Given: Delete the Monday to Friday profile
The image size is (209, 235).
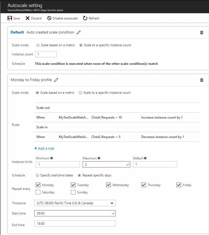Looking at the screenshot, I should [201, 79].
